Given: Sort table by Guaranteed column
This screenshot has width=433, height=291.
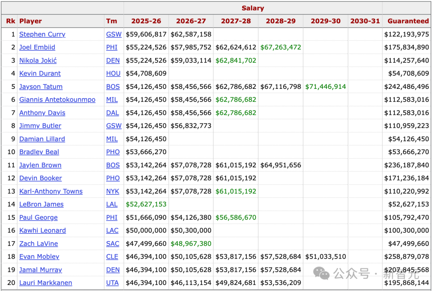Looking at the screenshot, I should coord(408,21).
